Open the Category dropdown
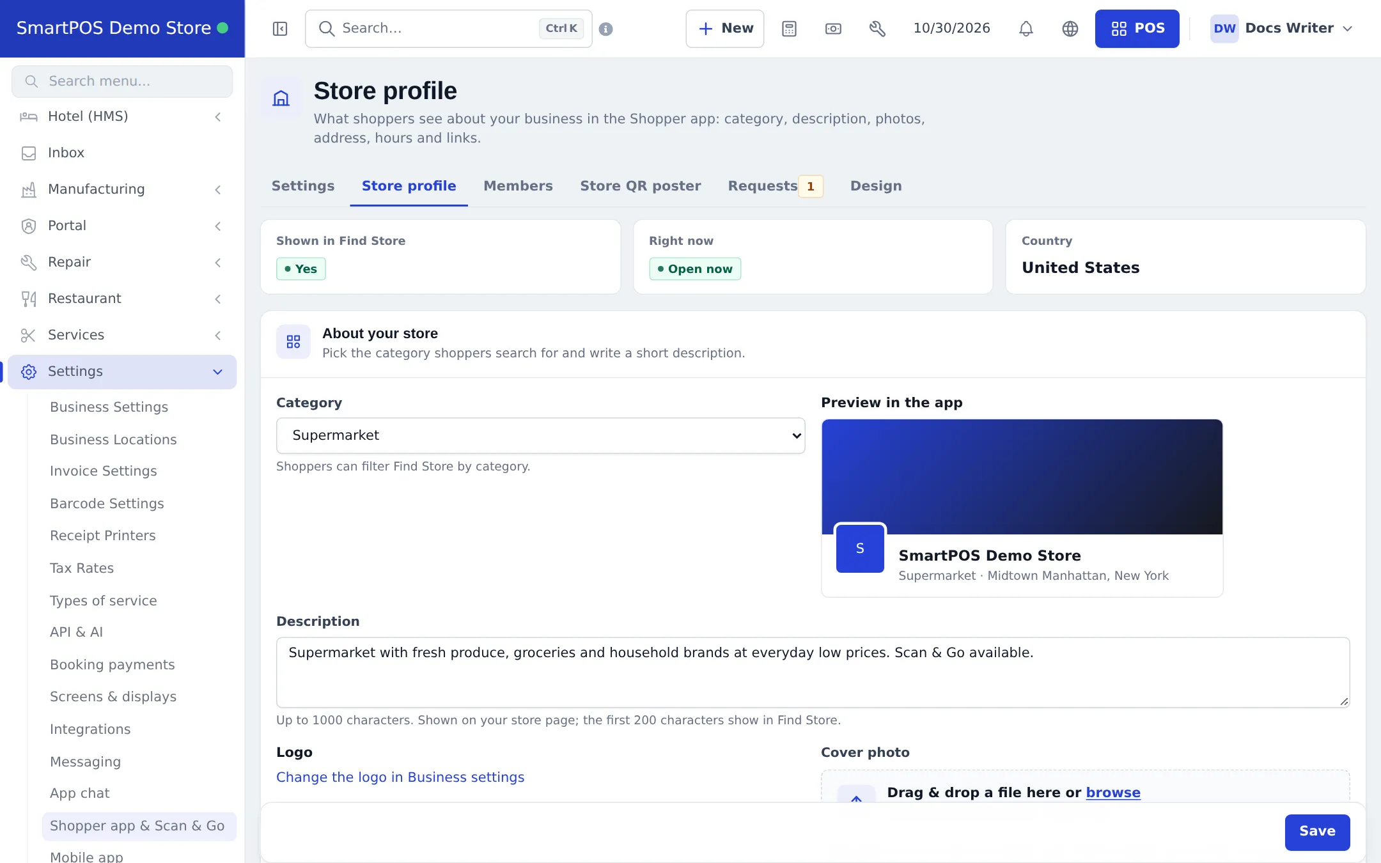The width and height of the screenshot is (1381, 863). tap(540, 436)
